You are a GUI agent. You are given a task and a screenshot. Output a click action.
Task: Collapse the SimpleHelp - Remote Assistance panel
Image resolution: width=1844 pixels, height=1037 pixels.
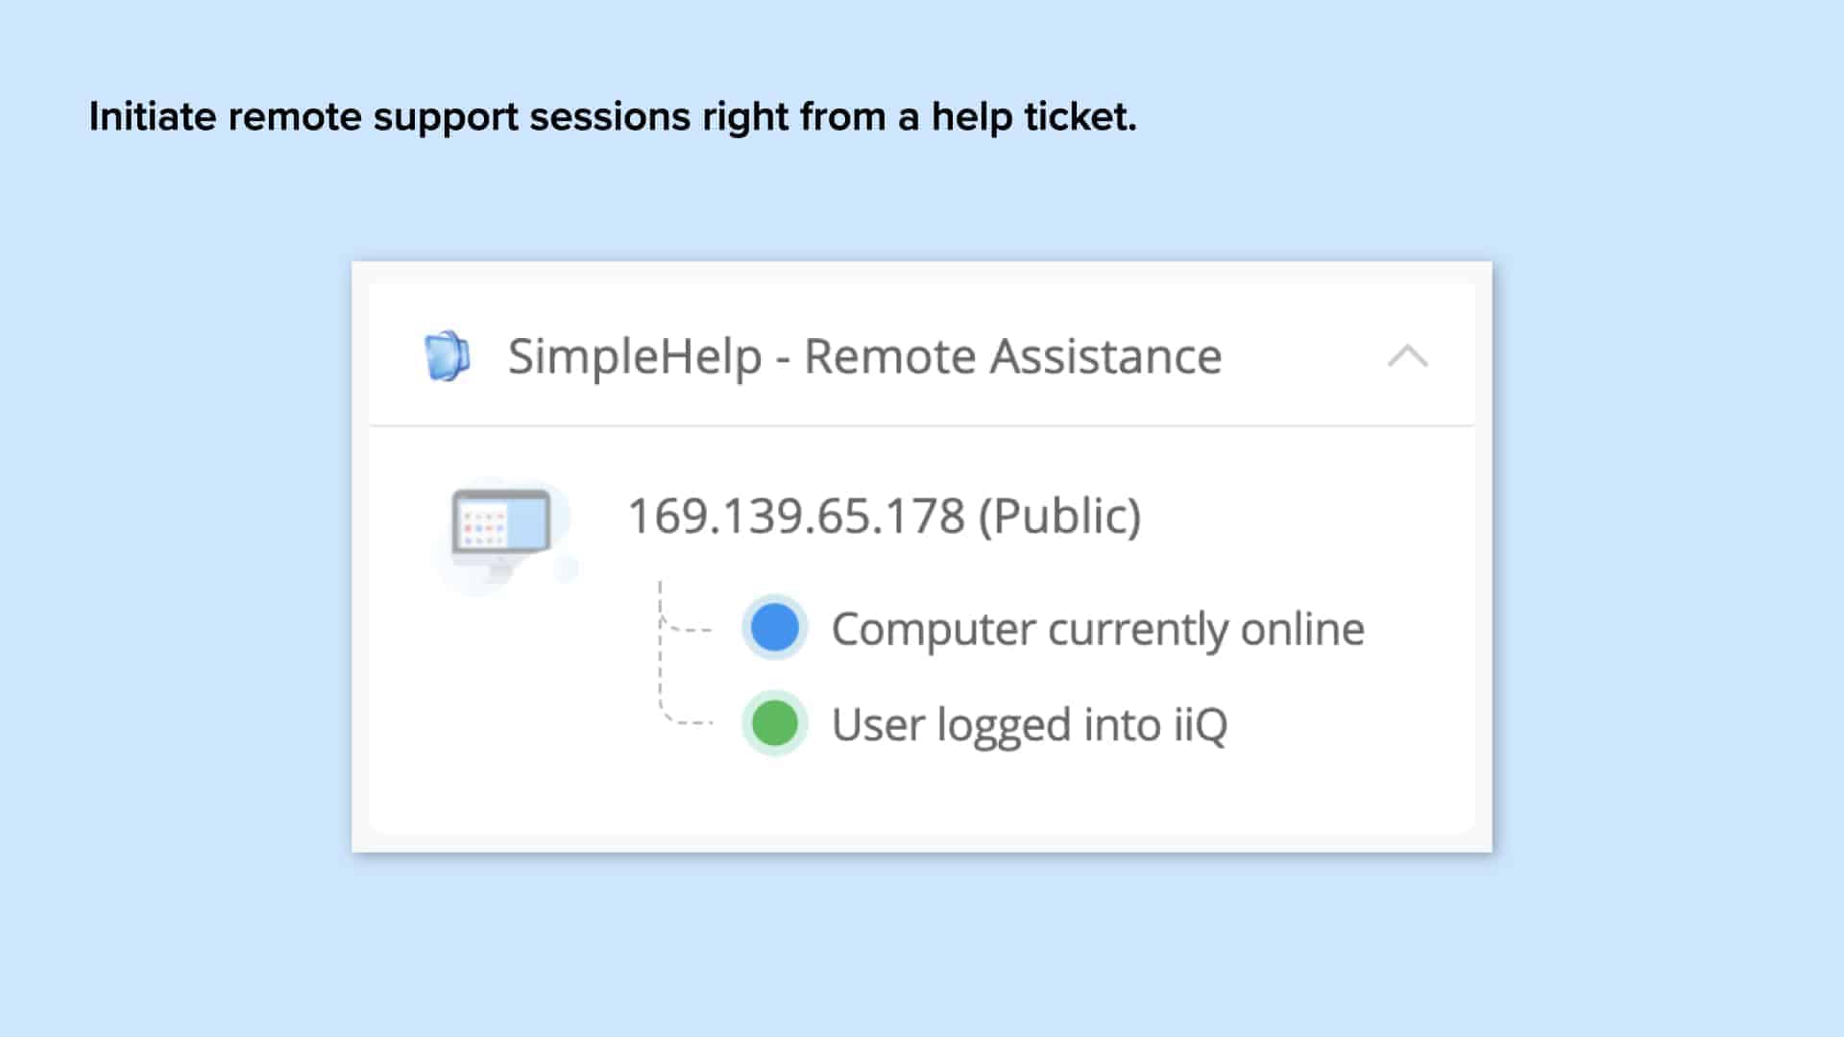tap(1408, 355)
